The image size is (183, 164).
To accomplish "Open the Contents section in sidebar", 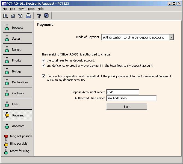I will (17, 93).
